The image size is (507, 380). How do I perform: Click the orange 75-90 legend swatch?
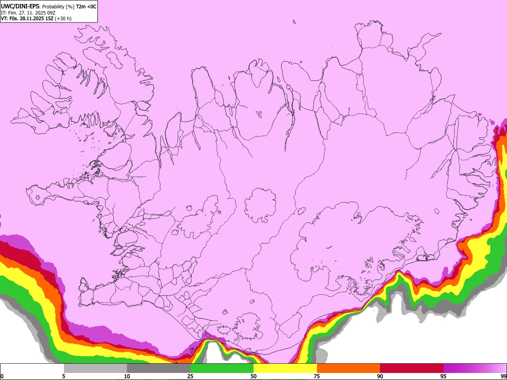pyautogui.click(x=348, y=369)
